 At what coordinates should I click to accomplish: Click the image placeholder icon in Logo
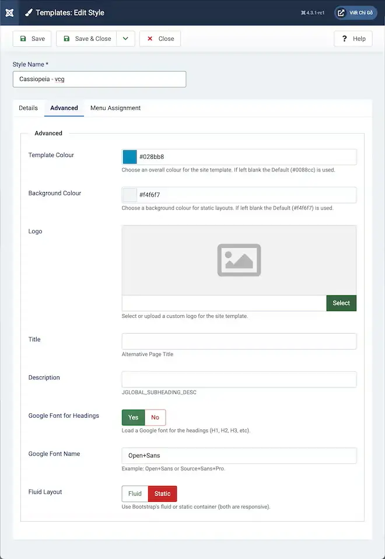(239, 260)
